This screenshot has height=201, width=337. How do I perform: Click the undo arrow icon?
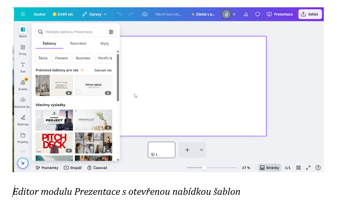[119, 14]
